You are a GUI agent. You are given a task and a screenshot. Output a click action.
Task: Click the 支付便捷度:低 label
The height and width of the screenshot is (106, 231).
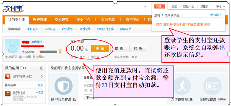[181, 99]
